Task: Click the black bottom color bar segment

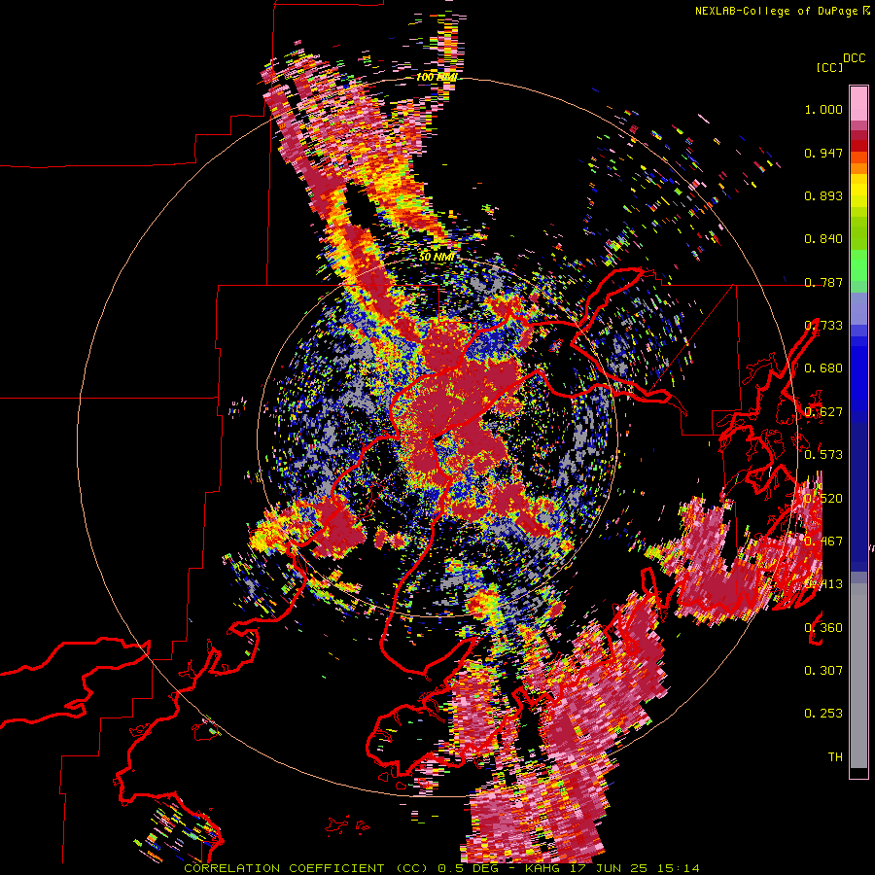Action: click(x=858, y=772)
